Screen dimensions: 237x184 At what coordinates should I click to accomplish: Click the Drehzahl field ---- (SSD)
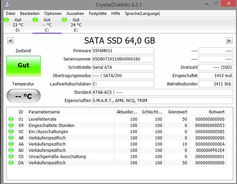[x=216, y=67]
